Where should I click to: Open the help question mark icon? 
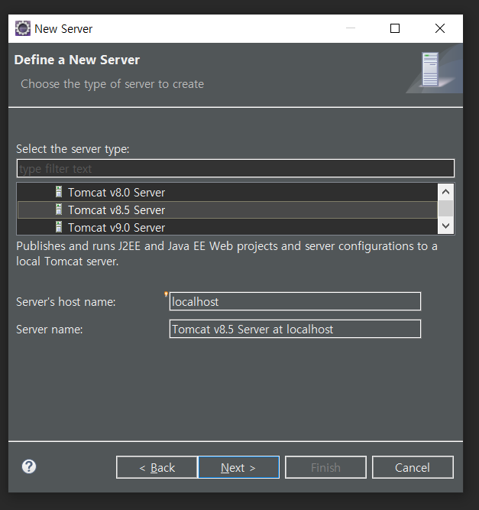pyautogui.click(x=29, y=466)
